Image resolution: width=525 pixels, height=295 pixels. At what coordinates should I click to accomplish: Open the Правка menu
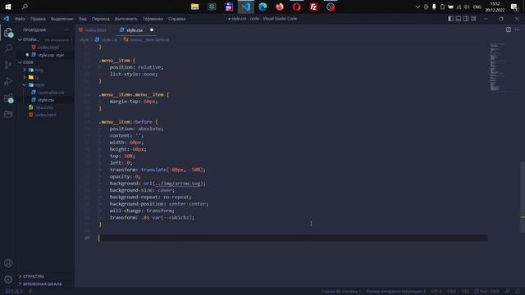(38, 19)
